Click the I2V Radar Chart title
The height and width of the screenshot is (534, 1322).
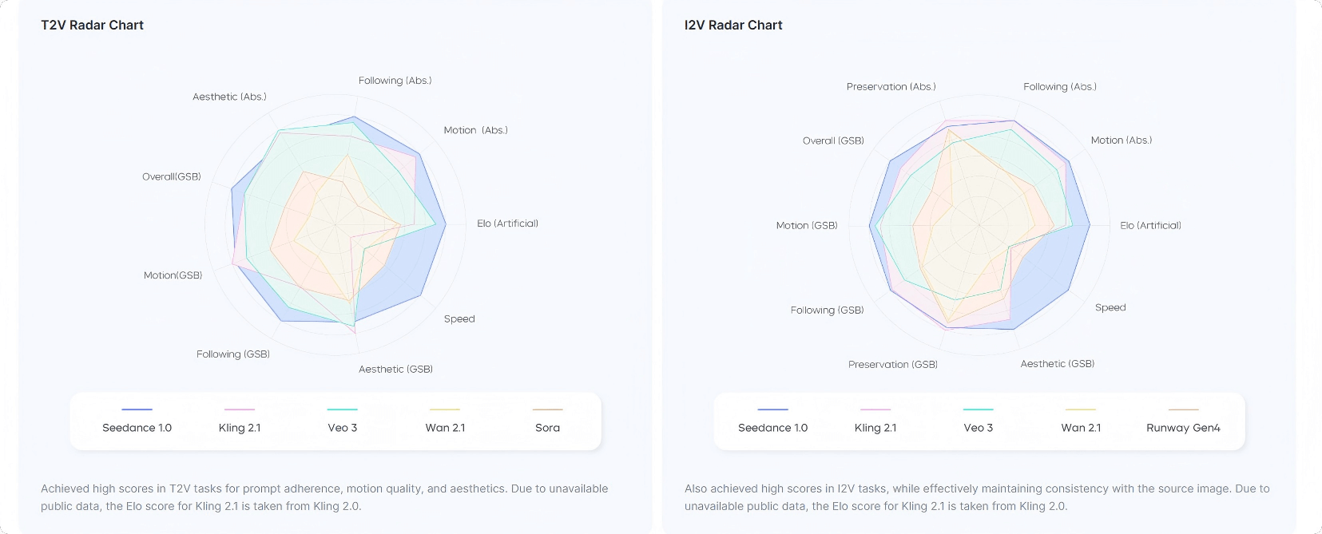(733, 26)
